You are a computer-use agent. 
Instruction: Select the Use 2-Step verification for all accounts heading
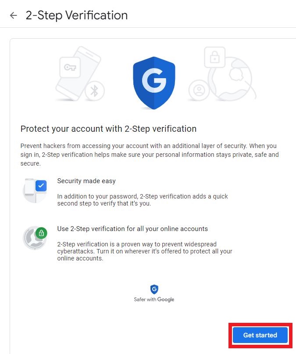[x=132, y=229]
